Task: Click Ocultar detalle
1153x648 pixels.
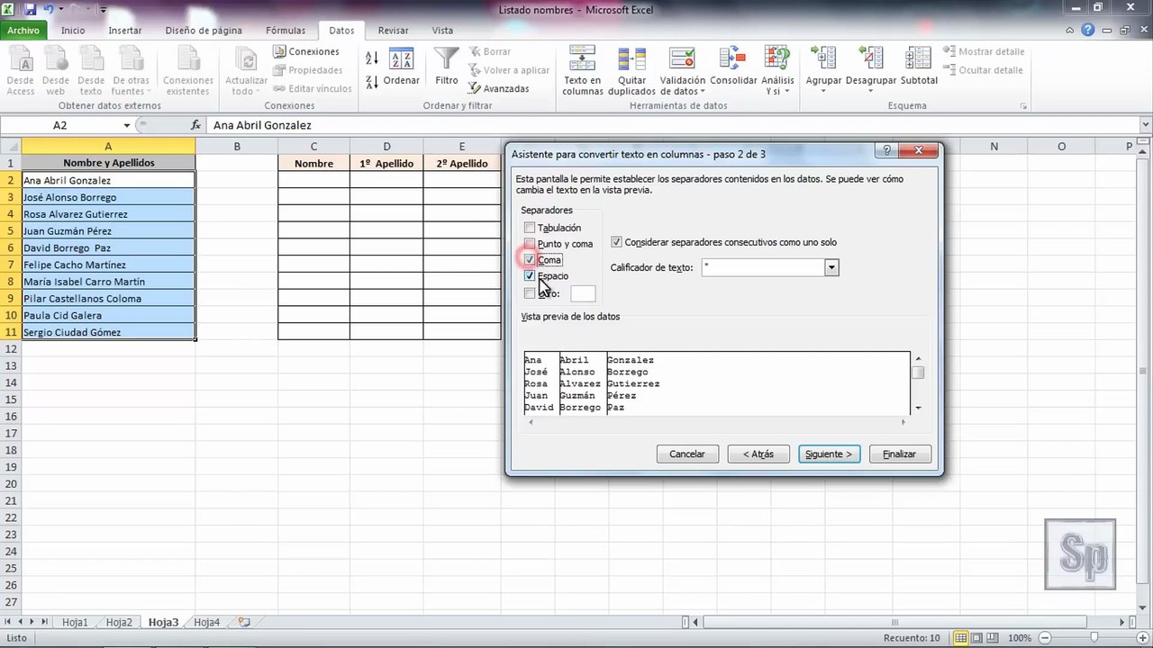Action: point(983,70)
